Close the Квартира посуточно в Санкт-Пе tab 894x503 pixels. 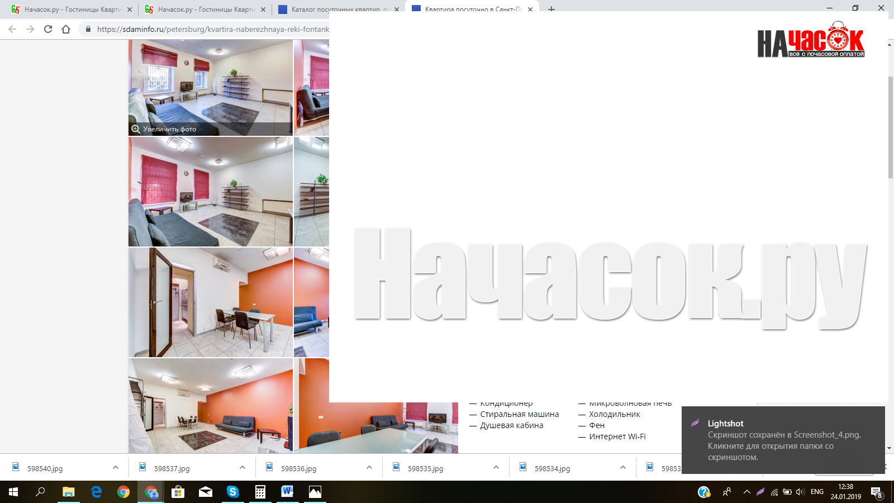(x=530, y=10)
